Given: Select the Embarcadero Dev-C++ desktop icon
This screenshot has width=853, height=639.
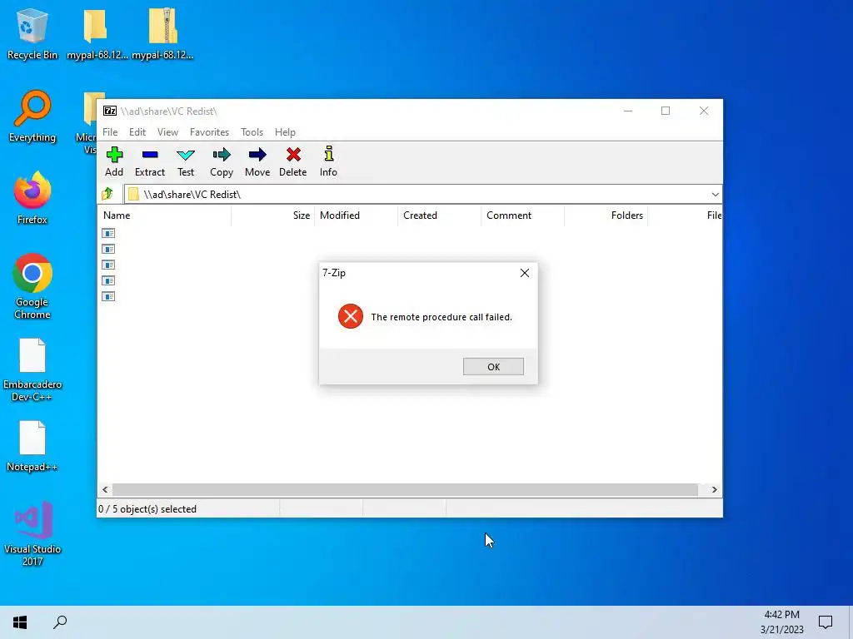Looking at the screenshot, I should click(32, 369).
